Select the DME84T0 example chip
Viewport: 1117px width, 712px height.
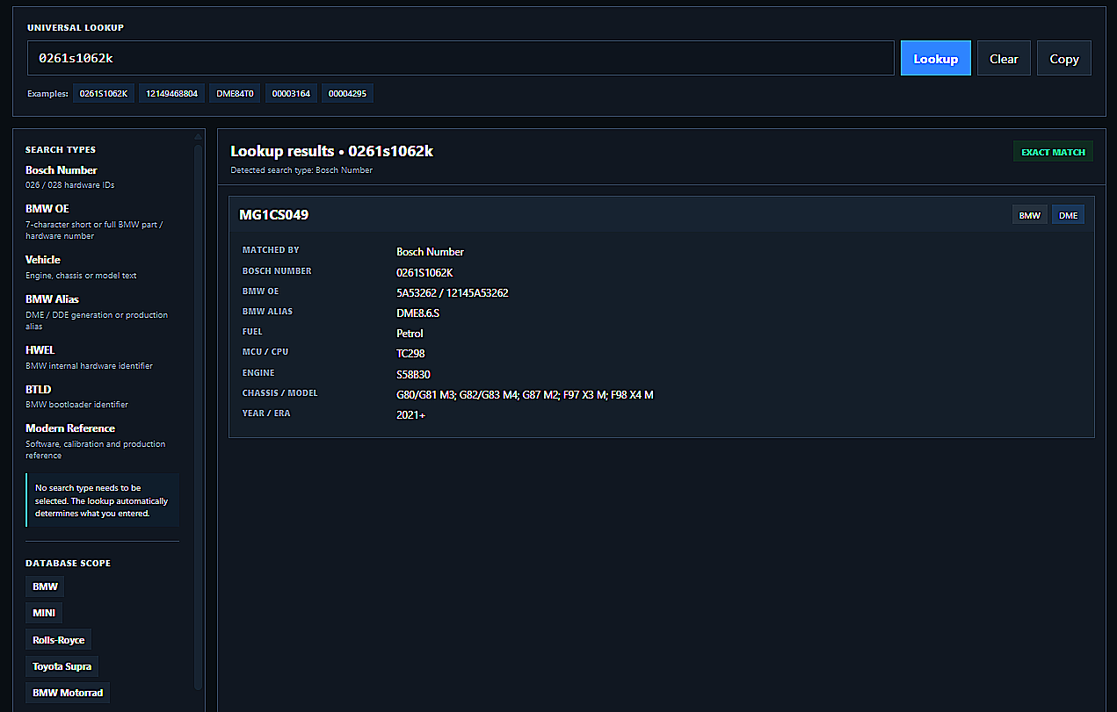pyautogui.click(x=236, y=93)
